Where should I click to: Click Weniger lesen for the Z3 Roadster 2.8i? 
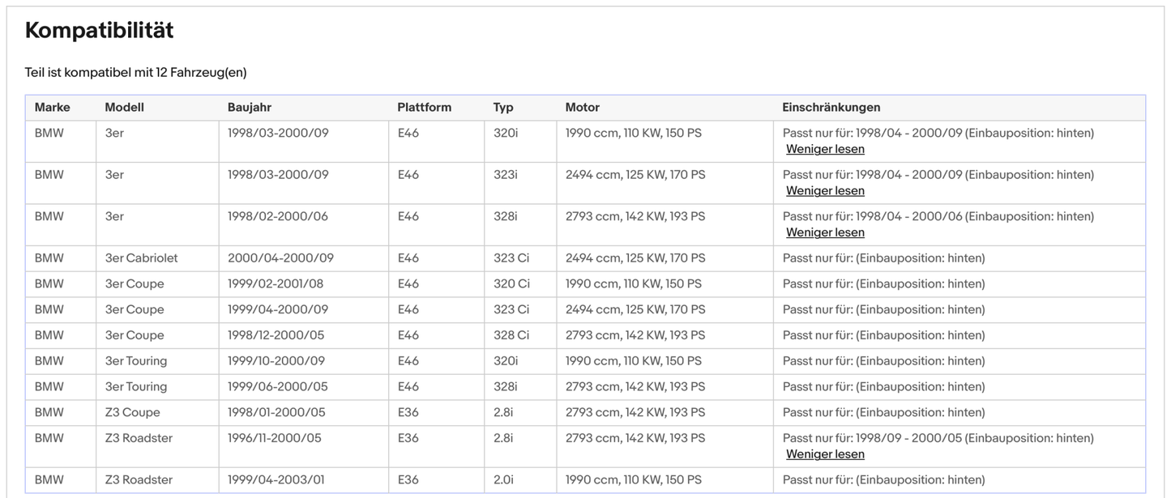825,454
